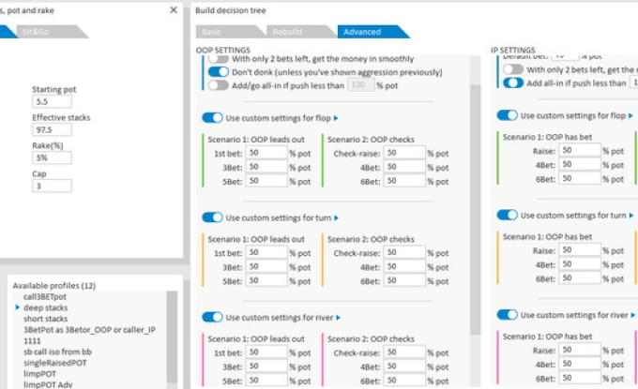Expand OOP custom turn settings arrow
The height and width of the screenshot is (389, 638).
(x=337, y=217)
